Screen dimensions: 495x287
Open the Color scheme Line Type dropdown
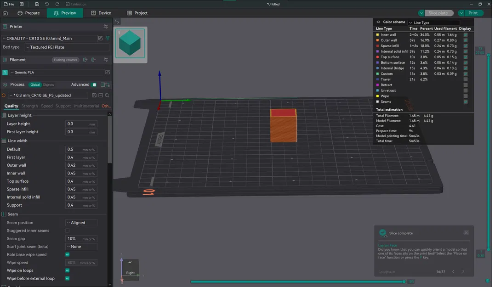tap(433, 23)
